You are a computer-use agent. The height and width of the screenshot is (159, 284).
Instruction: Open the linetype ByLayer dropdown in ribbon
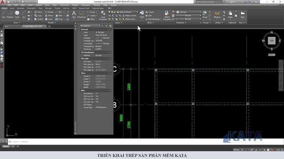188,19
